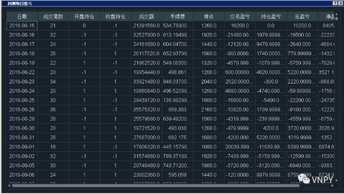
Task: Select the 持仓盈亏 column header
Action: 270,16
